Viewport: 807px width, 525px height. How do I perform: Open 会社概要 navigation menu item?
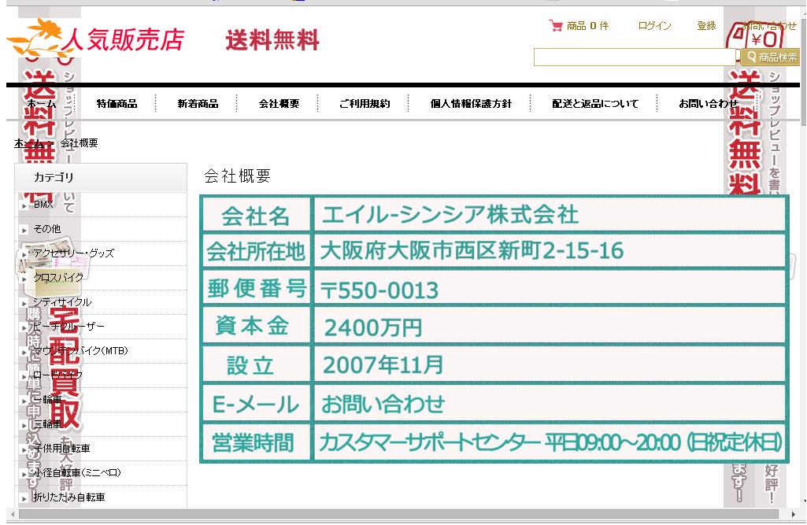pos(279,103)
